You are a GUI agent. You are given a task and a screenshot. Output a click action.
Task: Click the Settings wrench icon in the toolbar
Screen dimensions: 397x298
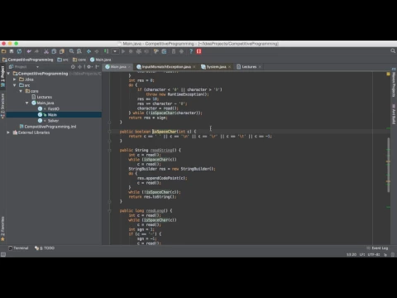156,51
